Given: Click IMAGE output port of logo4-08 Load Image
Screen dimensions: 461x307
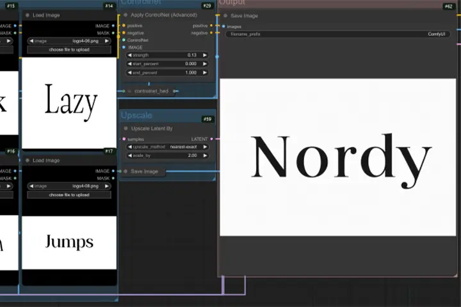Looking at the screenshot, I should pos(113,171).
